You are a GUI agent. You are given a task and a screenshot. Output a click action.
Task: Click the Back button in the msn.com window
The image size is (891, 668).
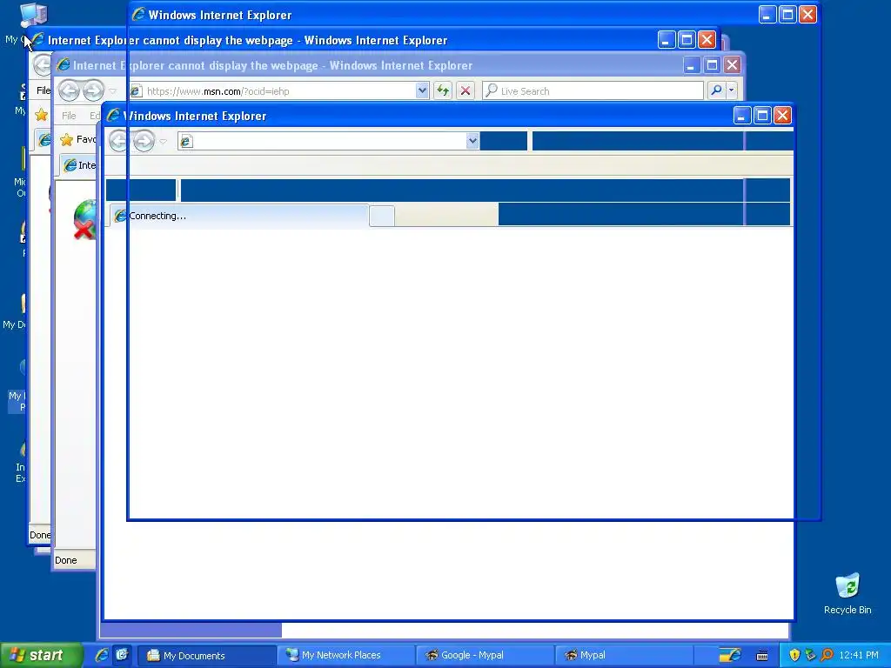[69, 90]
